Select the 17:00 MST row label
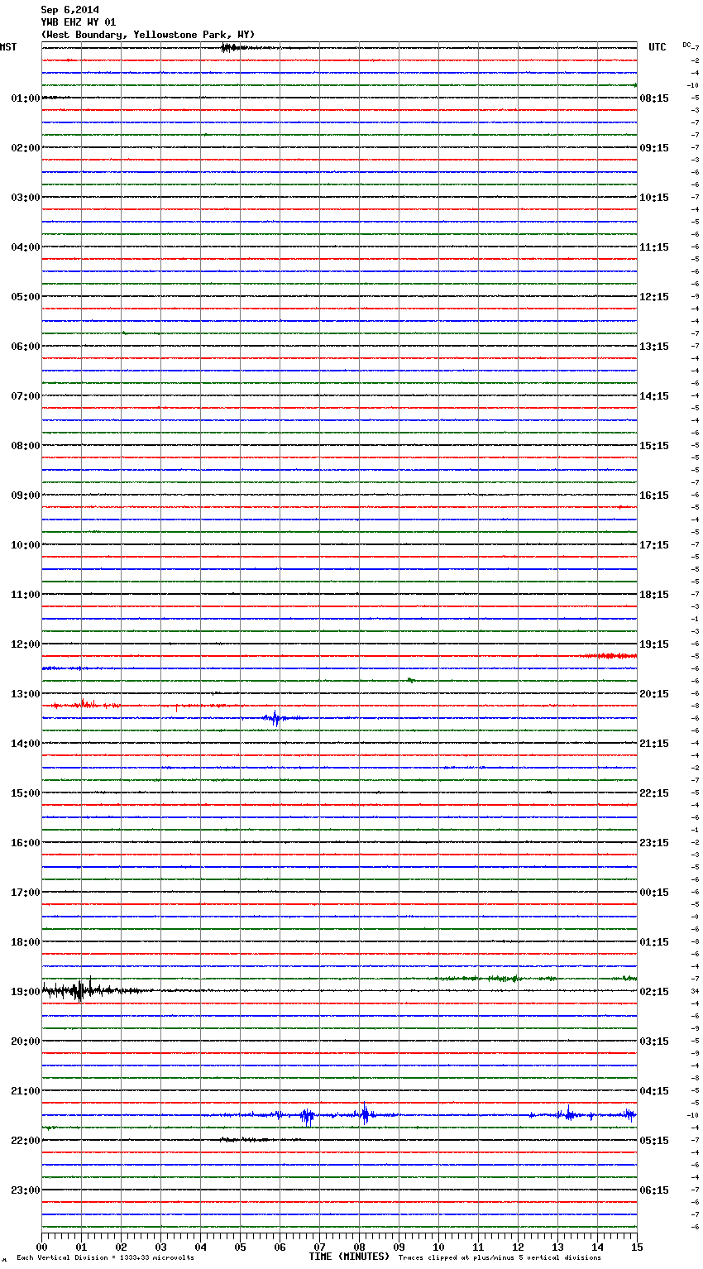The image size is (703, 1269). (26, 893)
